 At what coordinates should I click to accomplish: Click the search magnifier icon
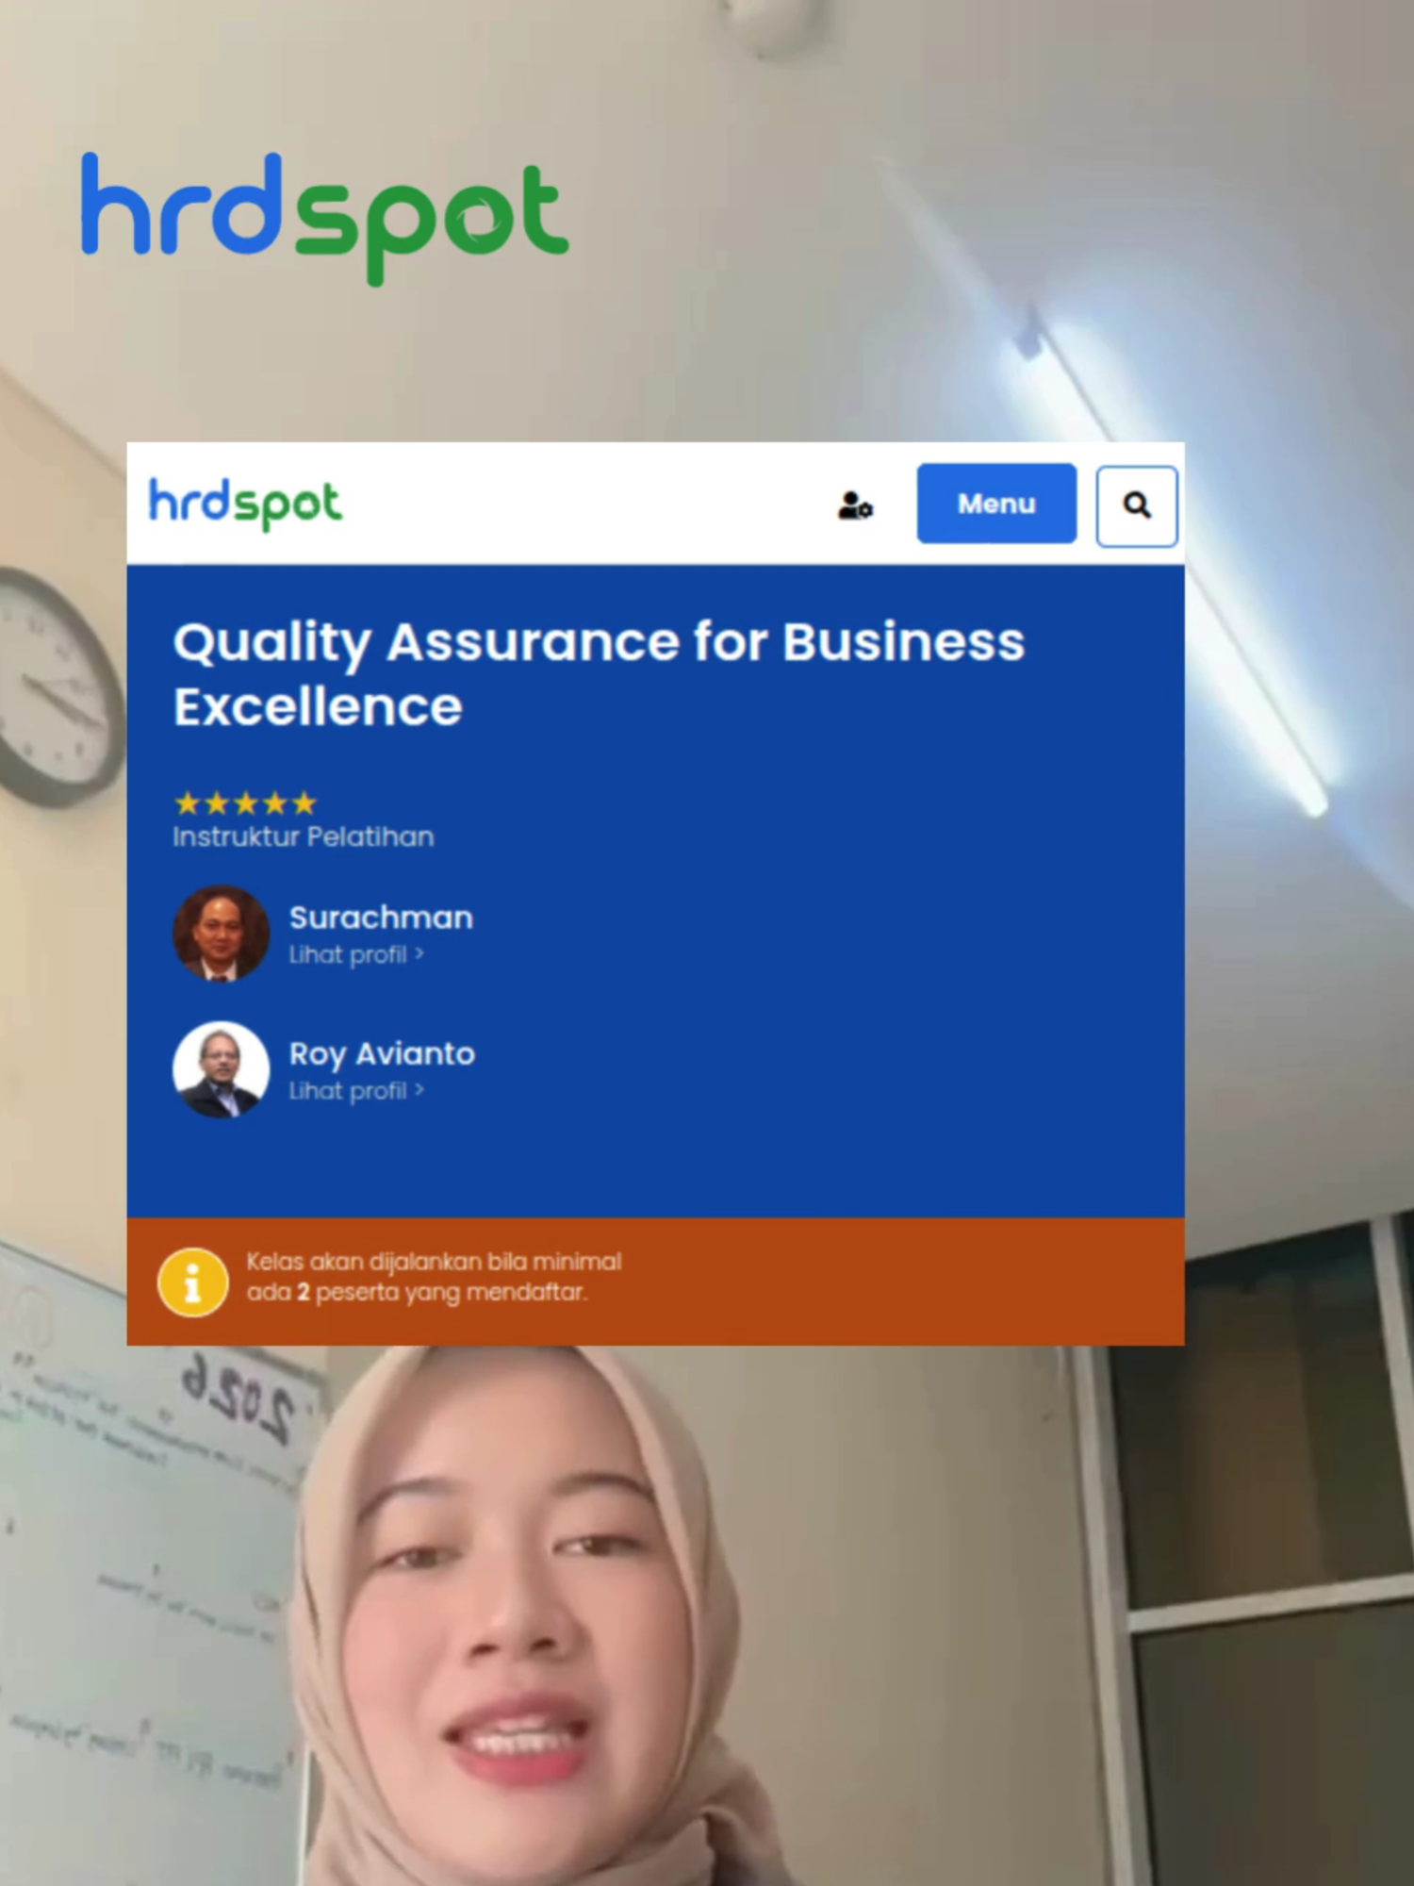(x=1137, y=505)
